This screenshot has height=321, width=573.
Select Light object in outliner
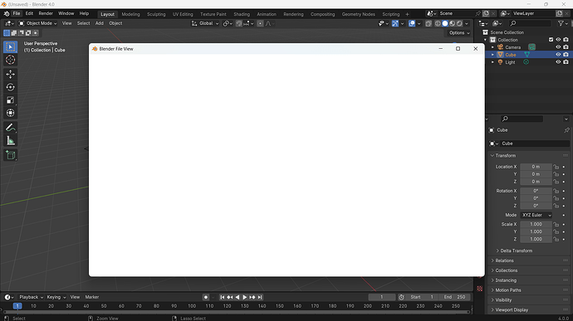click(x=510, y=62)
